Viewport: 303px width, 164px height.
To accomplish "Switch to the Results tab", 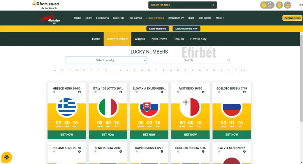I will [x=179, y=39].
